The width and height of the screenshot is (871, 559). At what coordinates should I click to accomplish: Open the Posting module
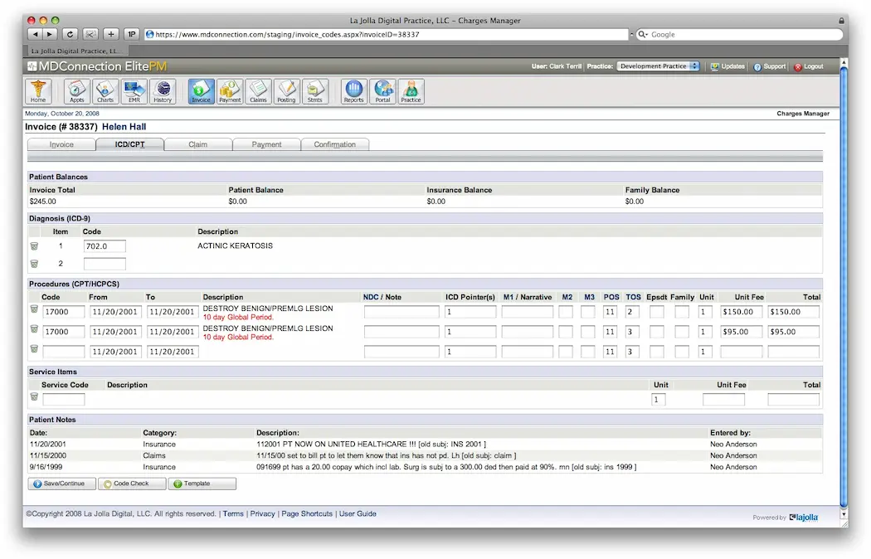[287, 91]
